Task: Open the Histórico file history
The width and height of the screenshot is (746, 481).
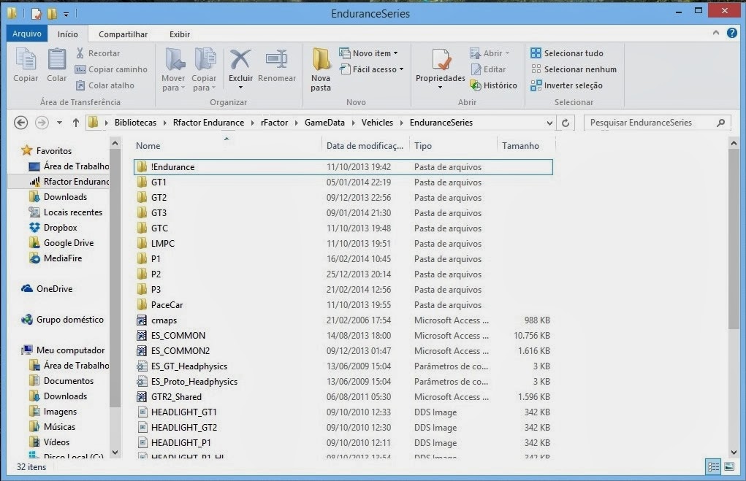Action: [494, 85]
